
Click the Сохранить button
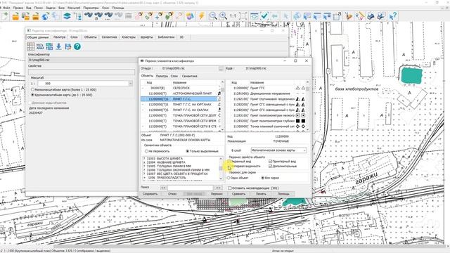[x=150, y=194]
